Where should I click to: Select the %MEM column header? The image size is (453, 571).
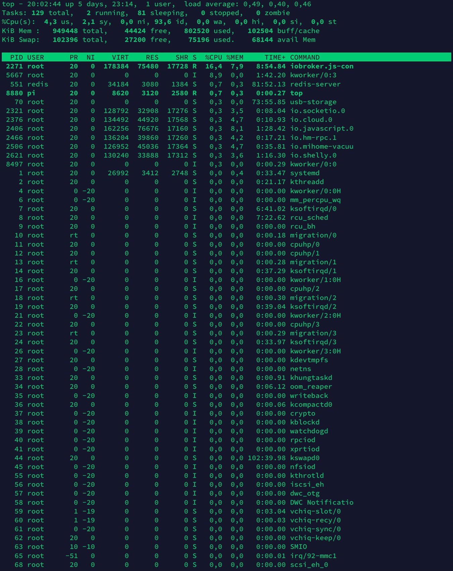click(235, 57)
